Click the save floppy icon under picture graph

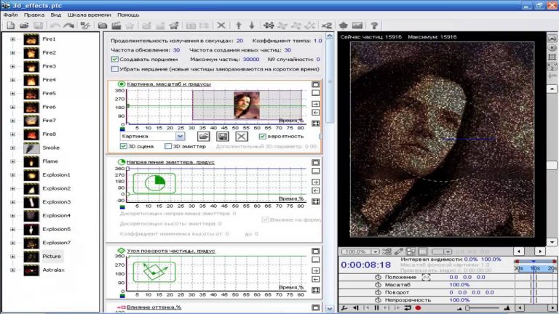tap(223, 136)
